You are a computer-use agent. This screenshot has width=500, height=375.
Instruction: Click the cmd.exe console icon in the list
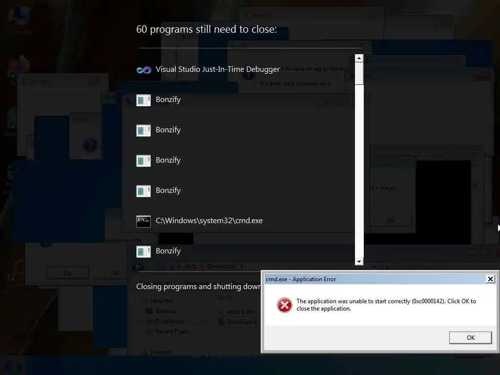pyautogui.click(x=144, y=221)
